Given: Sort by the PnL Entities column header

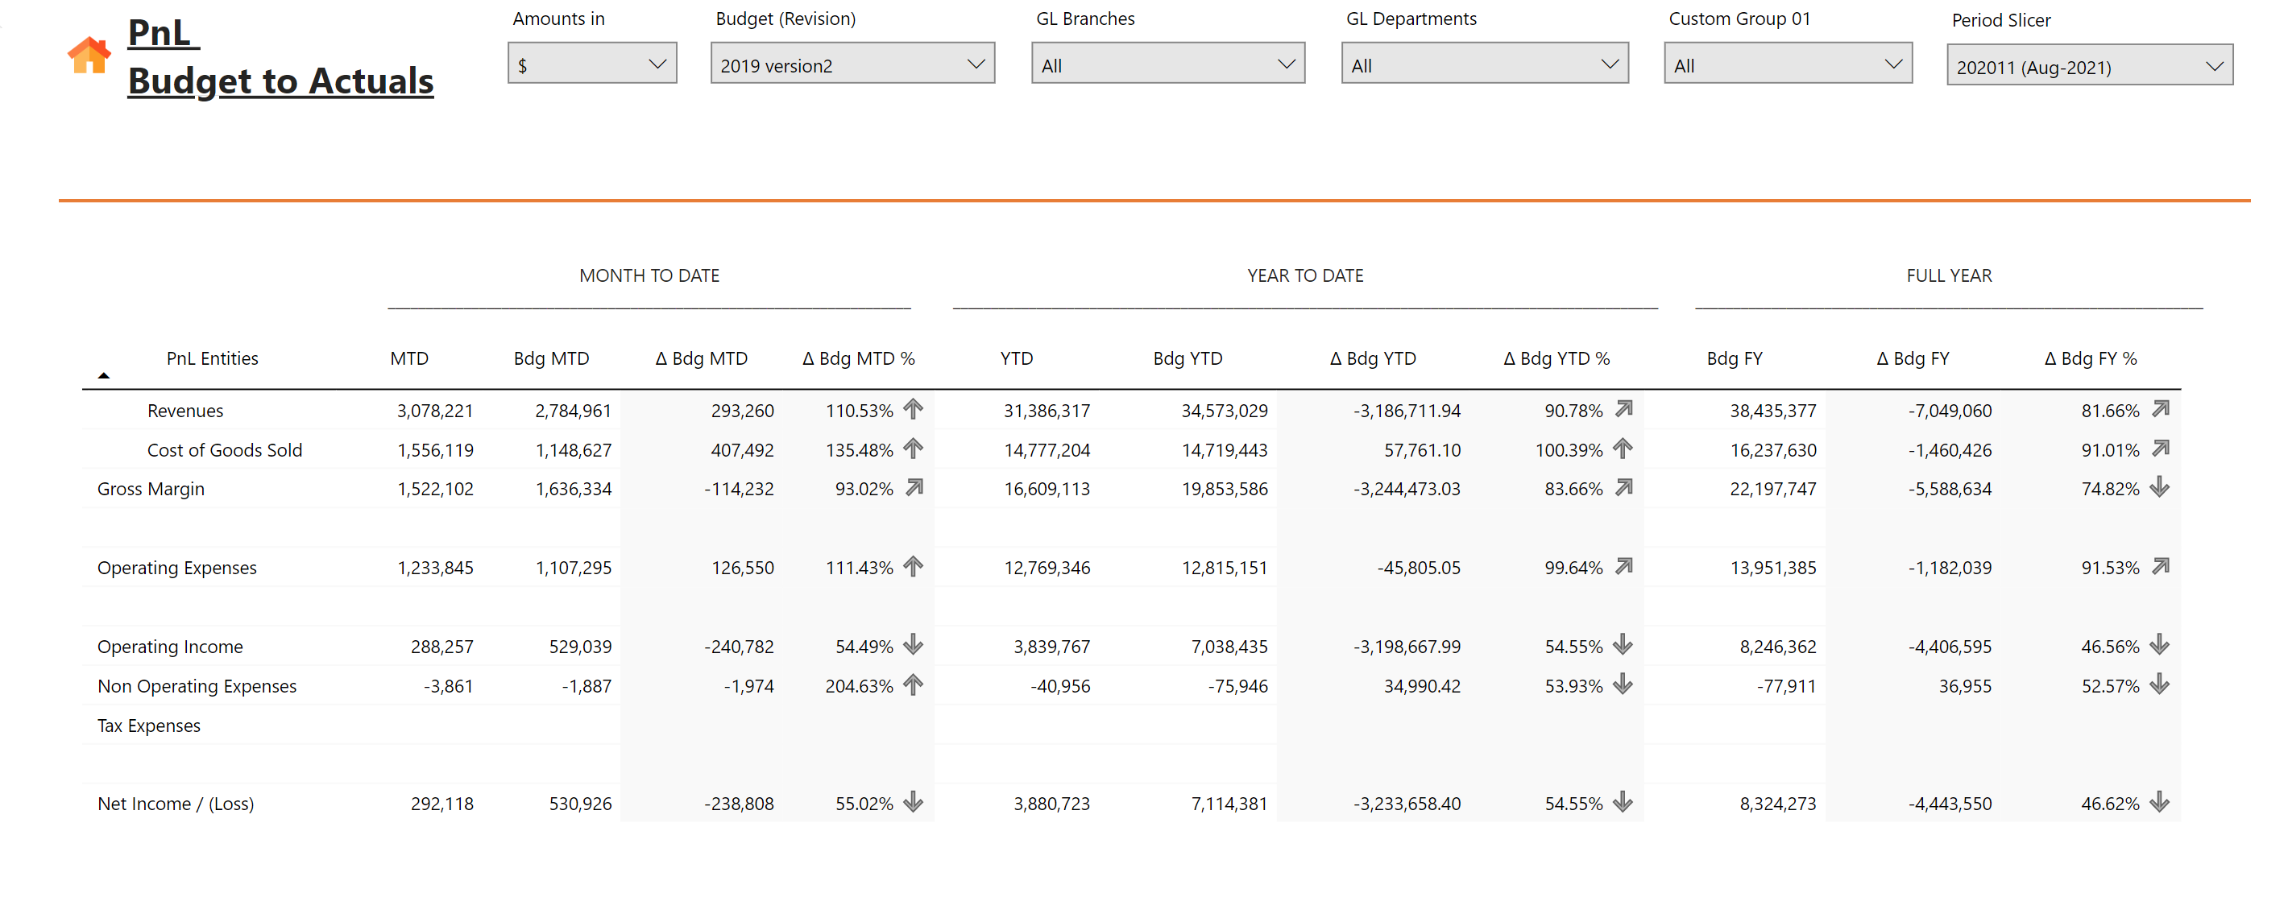Looking at the screenshot, I should pyautogui.click(x=212, y=358).
